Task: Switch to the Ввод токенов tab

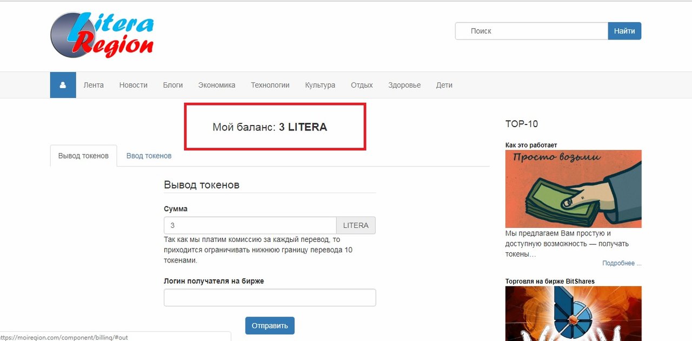Action: click(149, 156)
